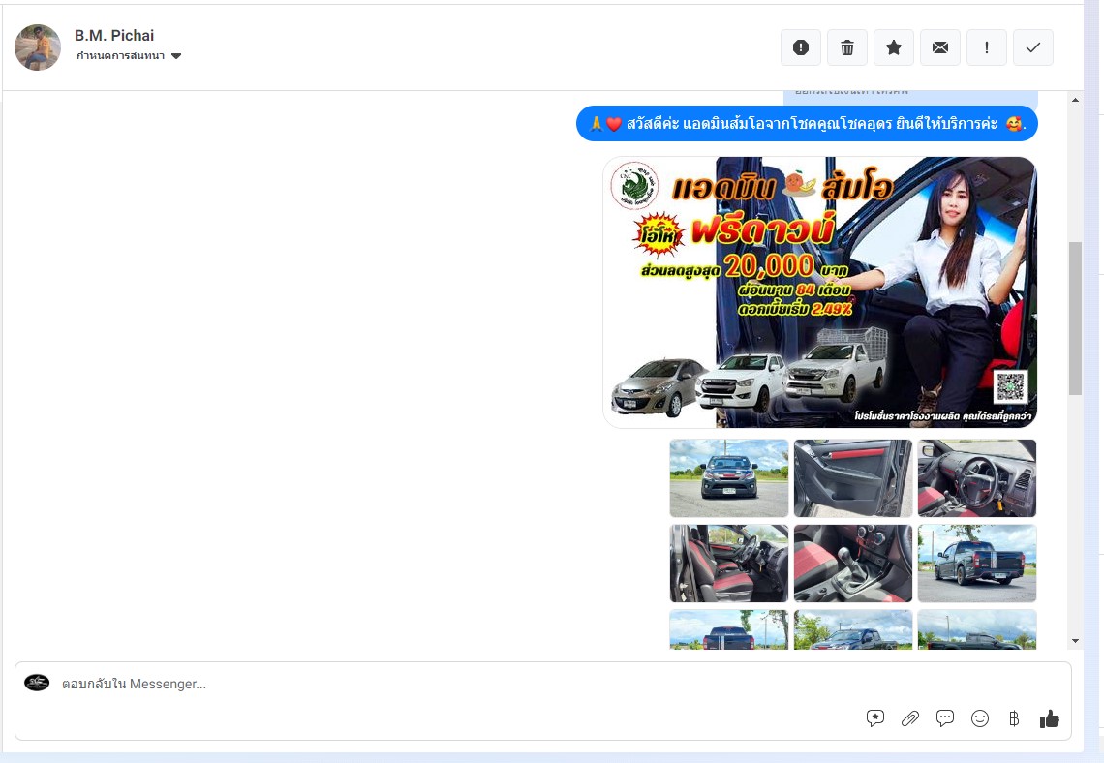Delete conversation using trash can icon
This screenshot has height=763, width=1104.
tap(847, 47)
